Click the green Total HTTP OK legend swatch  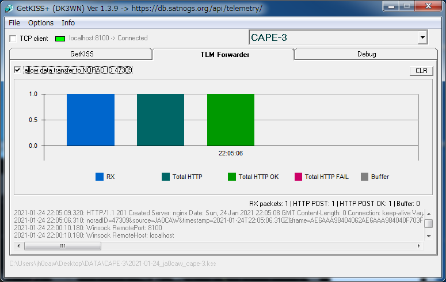[x=232, y=177]
